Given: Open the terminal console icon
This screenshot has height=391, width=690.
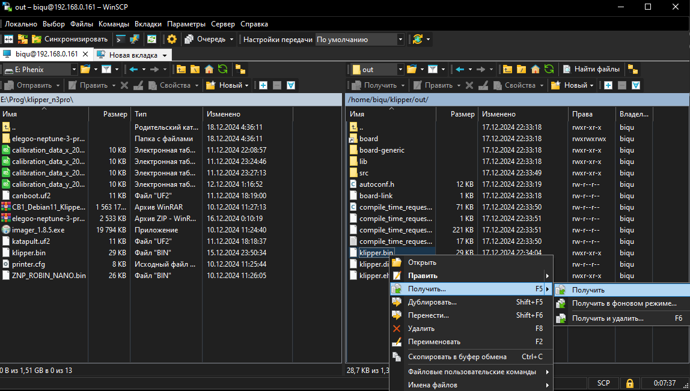Looking at the screenshot, I should pyautogui.click(x=121, y=39).
